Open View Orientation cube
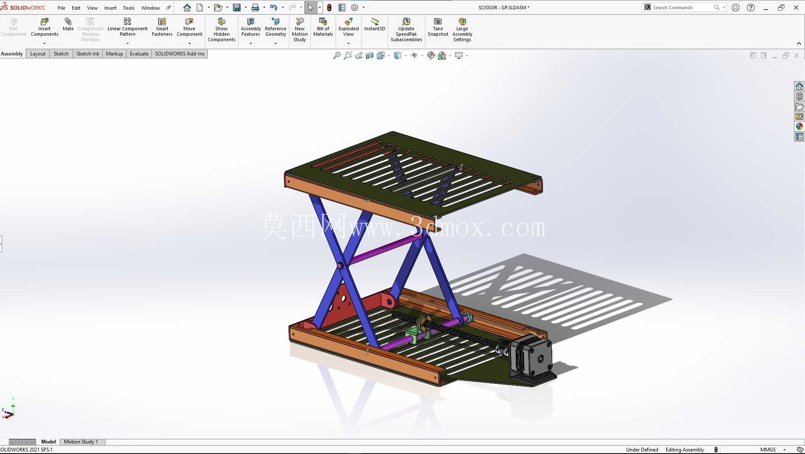The height and width of the screenshot is (454, 805). pos(381,55)
